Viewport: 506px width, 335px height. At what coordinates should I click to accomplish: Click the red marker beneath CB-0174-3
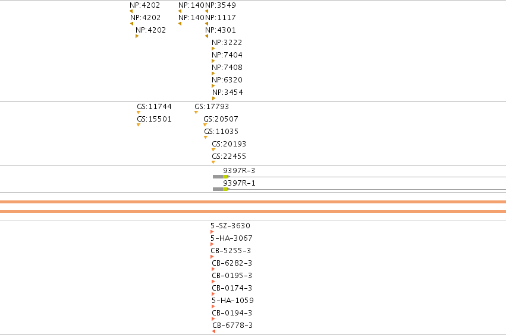click(x=213, y=294)
